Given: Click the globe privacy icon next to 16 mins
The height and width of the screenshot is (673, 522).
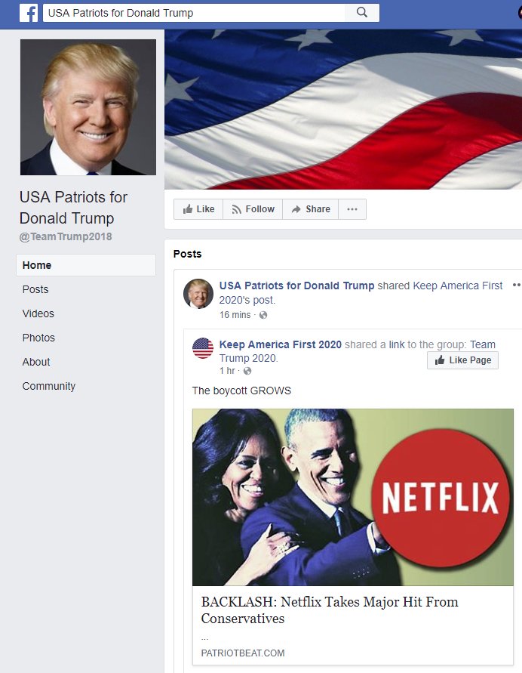Looking at the screenshot, I should tap(263, 315).
